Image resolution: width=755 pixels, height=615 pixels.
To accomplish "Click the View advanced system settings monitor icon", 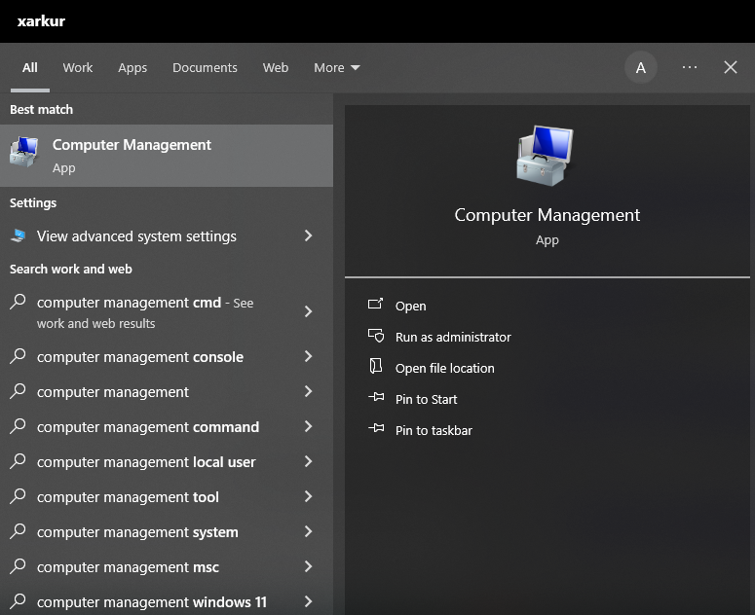I will coord(19,235).
